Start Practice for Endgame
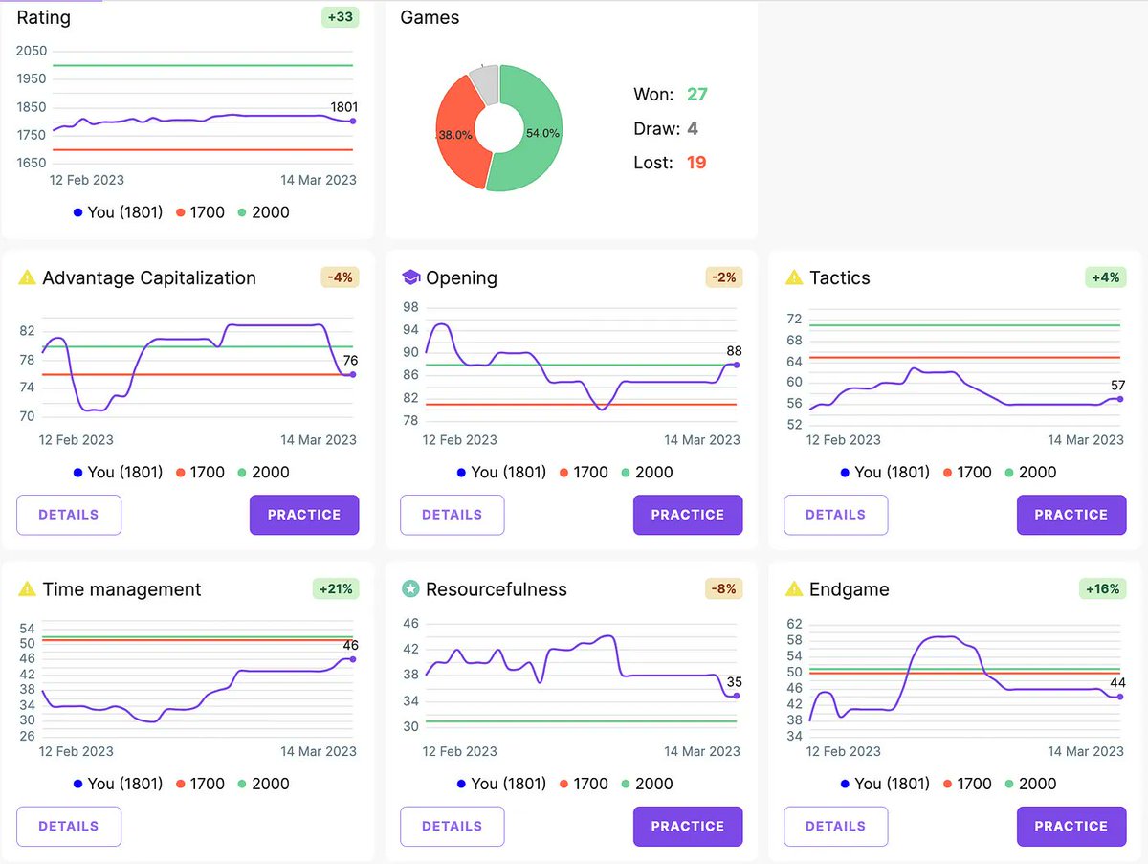The image size is (1148, 864). point(1071,827)
